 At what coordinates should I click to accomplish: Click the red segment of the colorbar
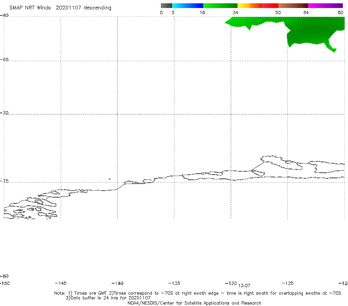pos(270,6)
